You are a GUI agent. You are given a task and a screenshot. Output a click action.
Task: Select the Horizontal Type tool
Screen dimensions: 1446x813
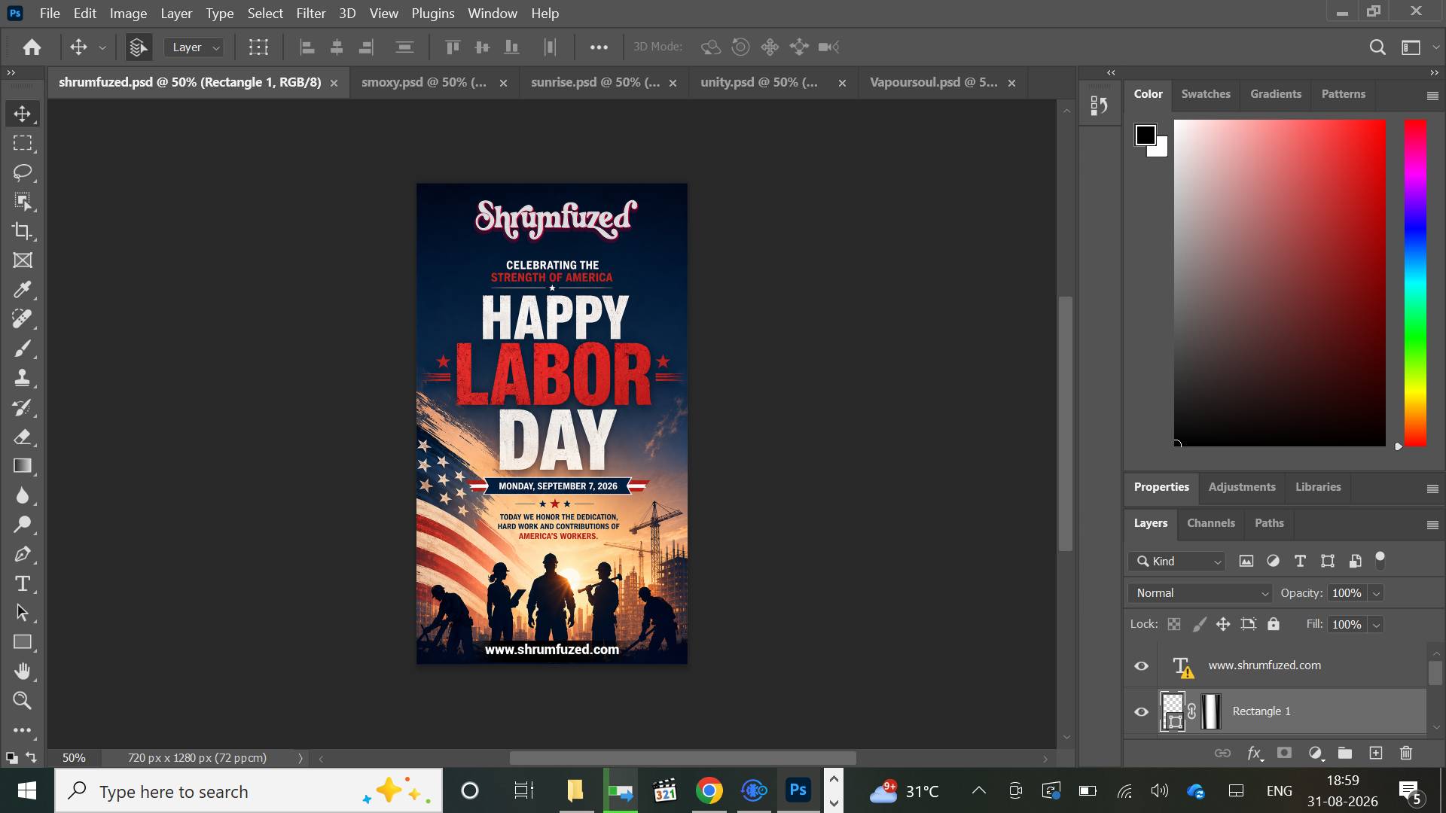23,583
